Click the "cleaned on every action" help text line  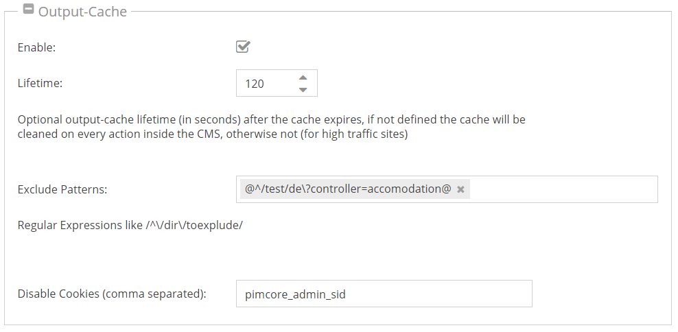[x=213, y=134]
